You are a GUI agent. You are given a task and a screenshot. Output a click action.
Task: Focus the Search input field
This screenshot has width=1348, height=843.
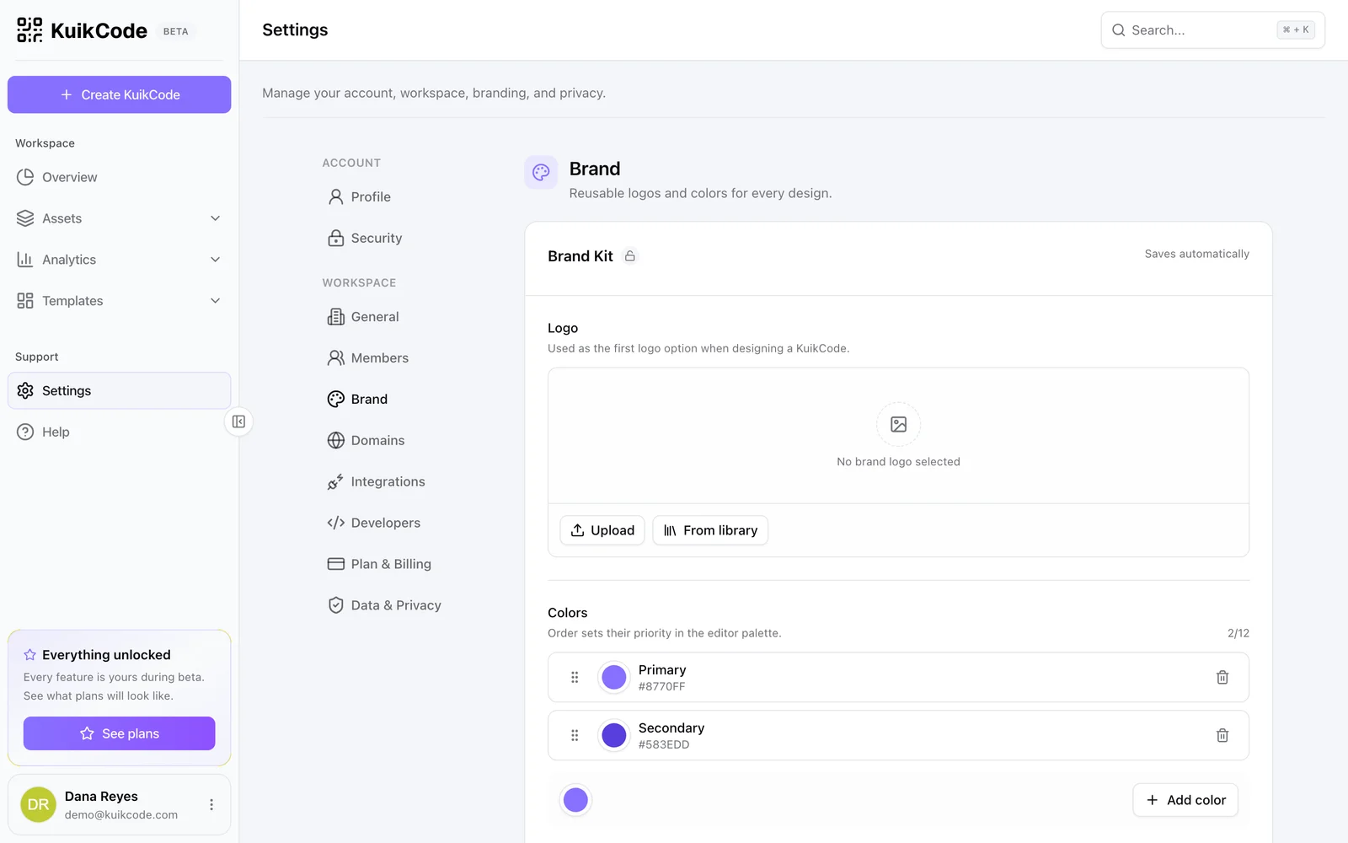1212,30
